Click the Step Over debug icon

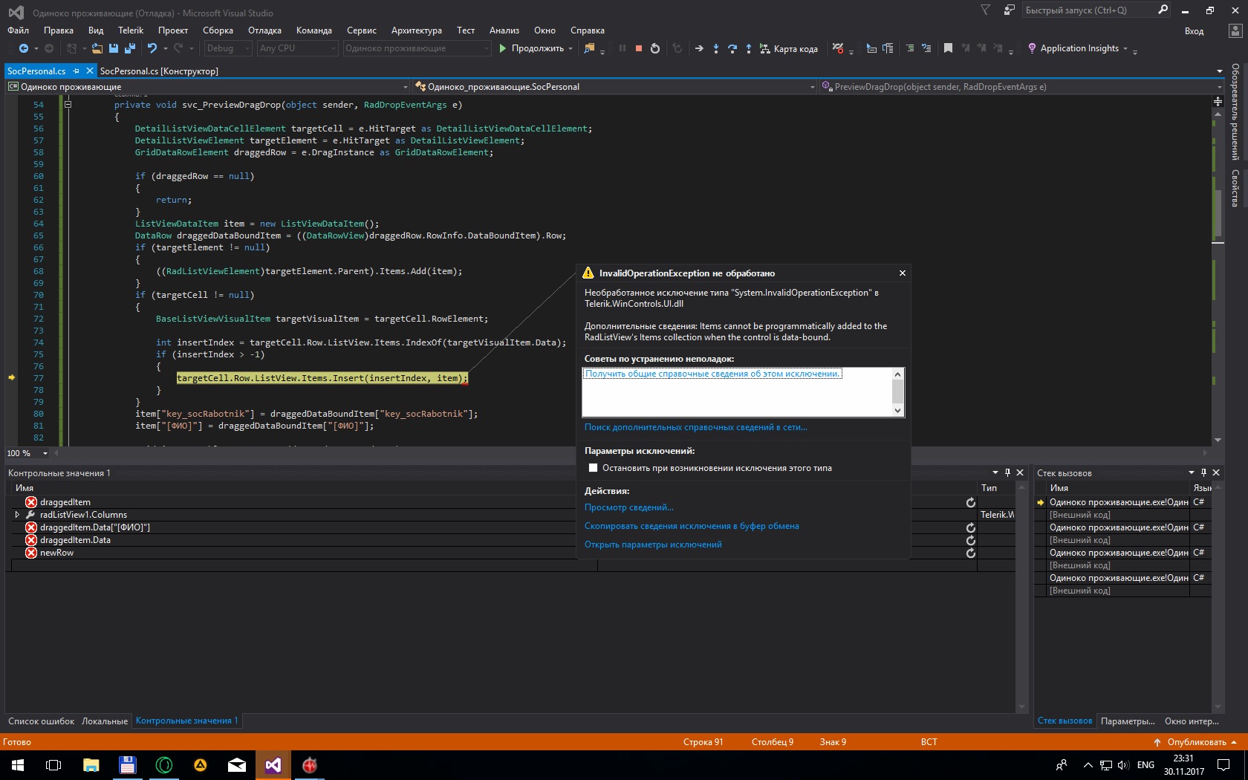click(732, 48)
